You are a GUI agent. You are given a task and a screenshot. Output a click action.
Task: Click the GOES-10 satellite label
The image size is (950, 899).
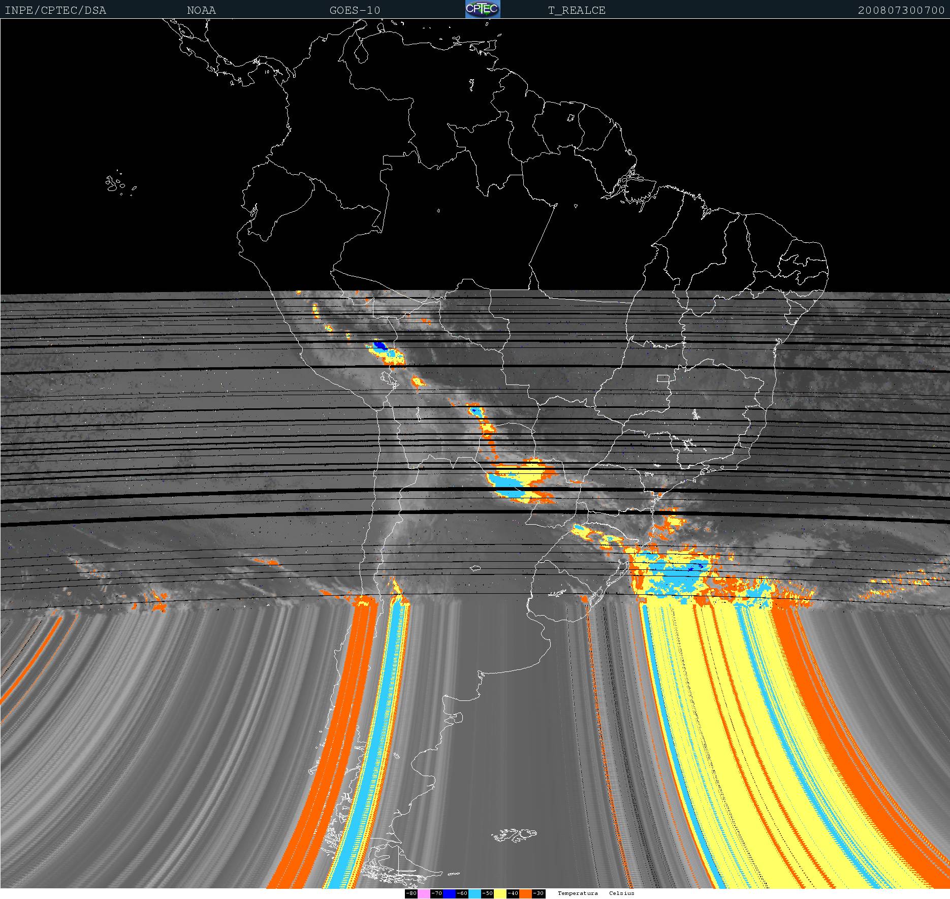[x=355, y=10]
